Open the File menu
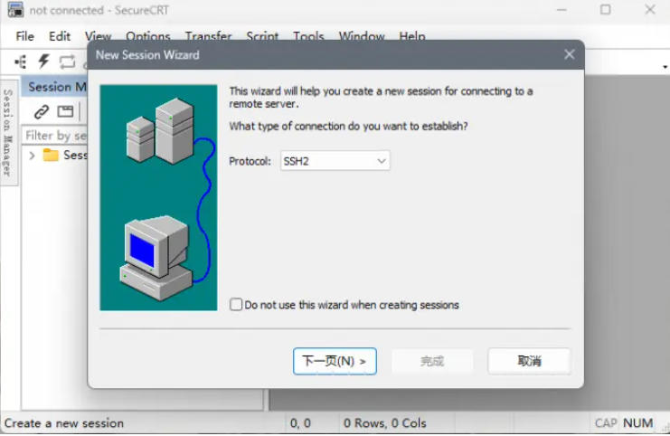Viewport: 670px width, 436px height. tap(24, 36)
